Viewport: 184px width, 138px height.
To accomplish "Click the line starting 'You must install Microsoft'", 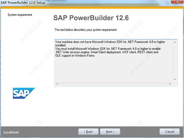I will pos(108,49).
